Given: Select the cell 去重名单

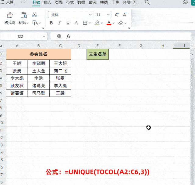Looking at the screenshot, I should click(97, 54).
